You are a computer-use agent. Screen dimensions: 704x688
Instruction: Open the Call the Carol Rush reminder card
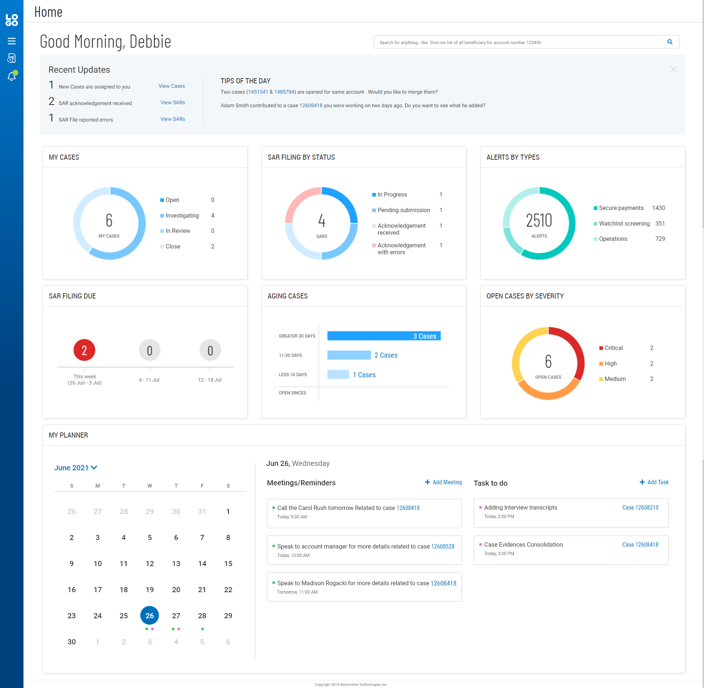coord(364,513)
